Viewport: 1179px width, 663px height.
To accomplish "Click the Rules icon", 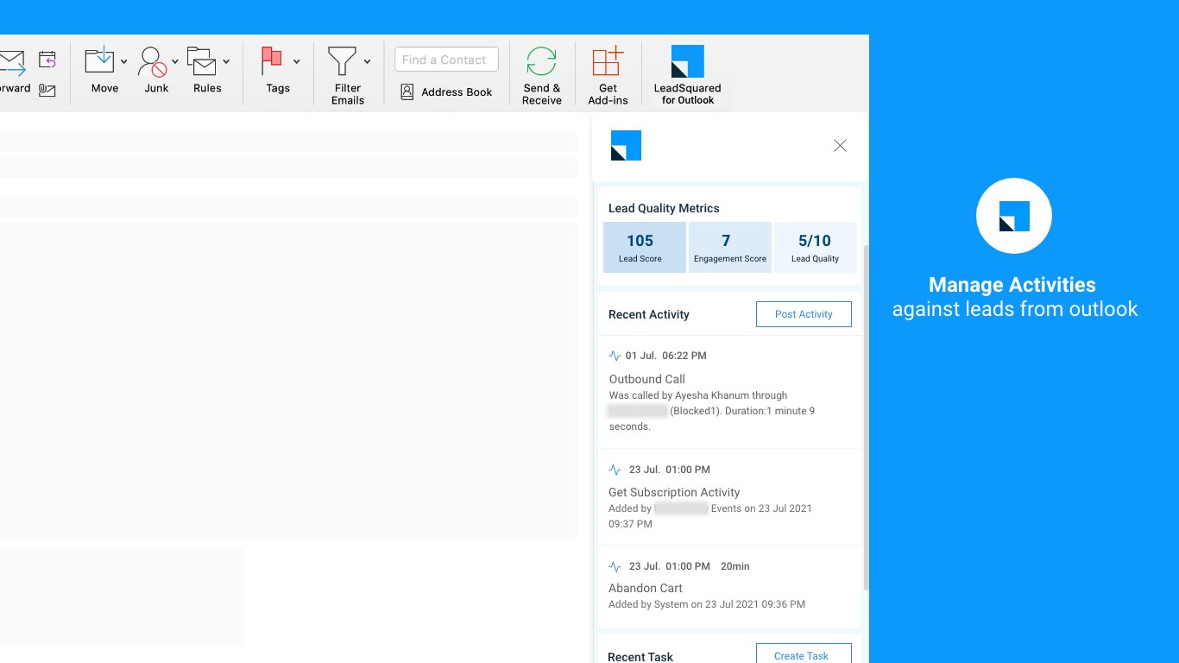I will (x=202, y=61).
